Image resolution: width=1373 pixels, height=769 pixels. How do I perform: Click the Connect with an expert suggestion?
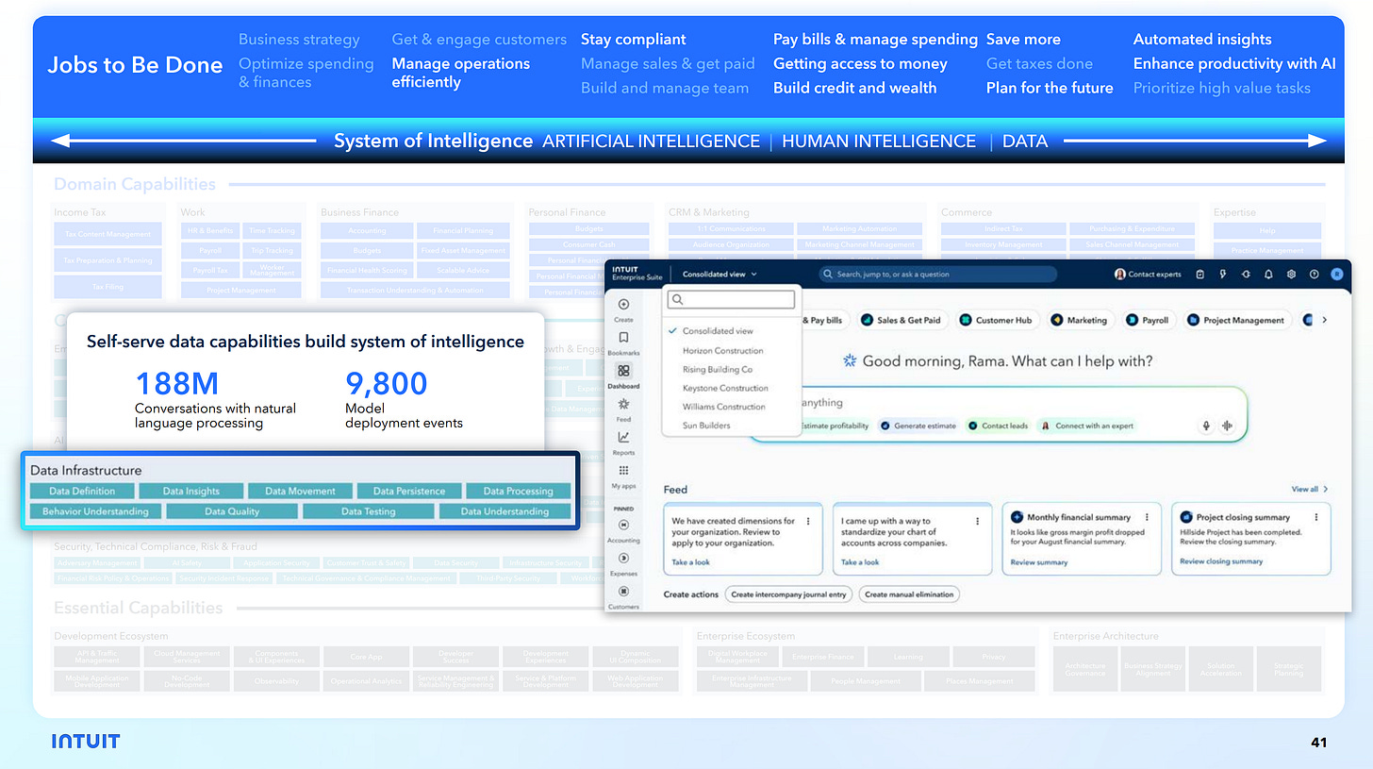coord(1087,426)
